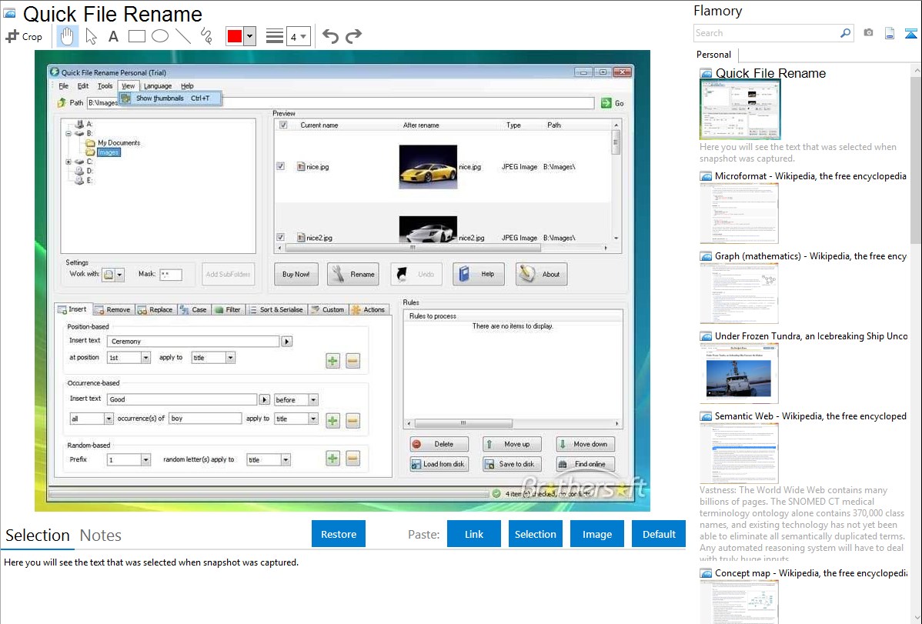Open the Under Frozen Tundra snapshot thumbnail
The height and width of the screenshot is (624, 922).
(x=739, y=373)
